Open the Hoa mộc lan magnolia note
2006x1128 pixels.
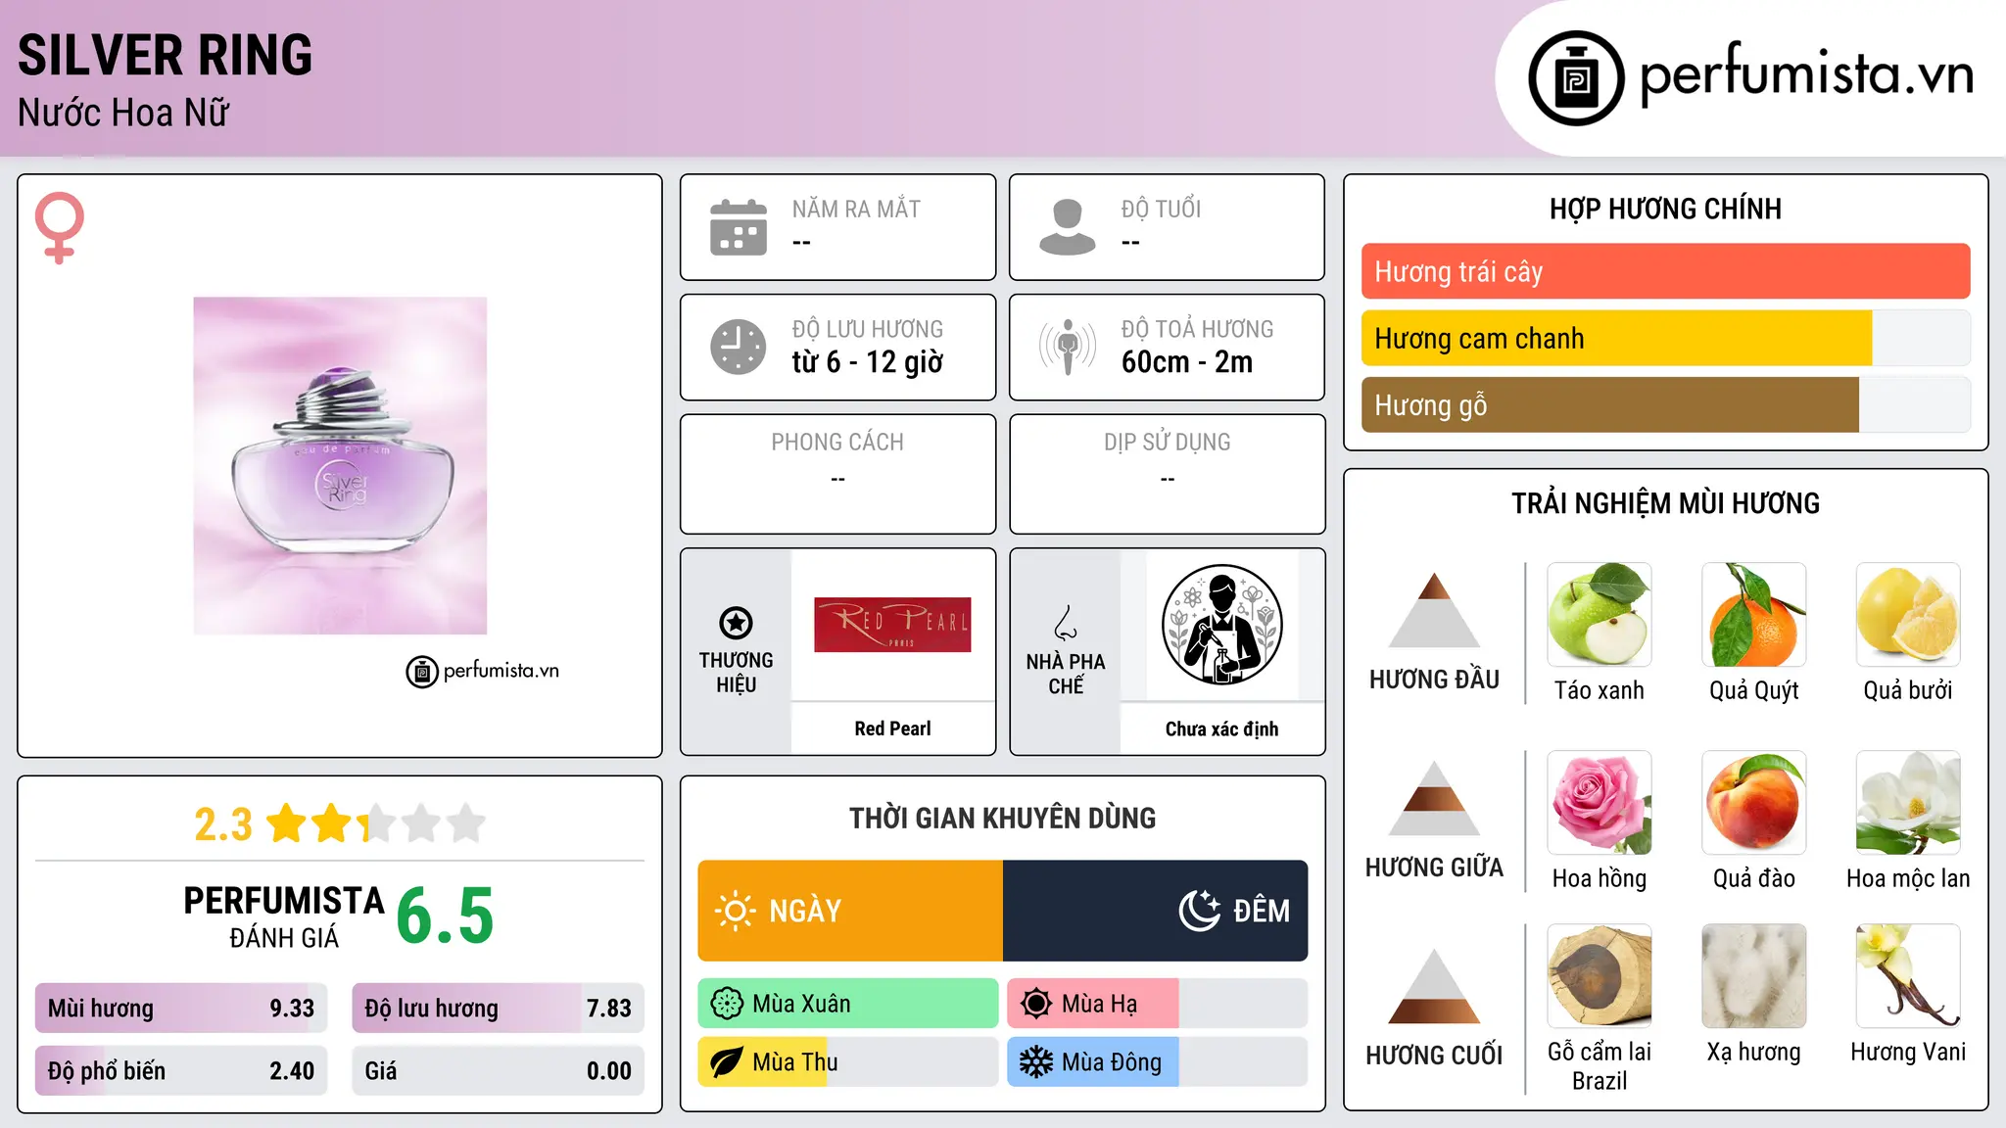[x=1908, y=821]
